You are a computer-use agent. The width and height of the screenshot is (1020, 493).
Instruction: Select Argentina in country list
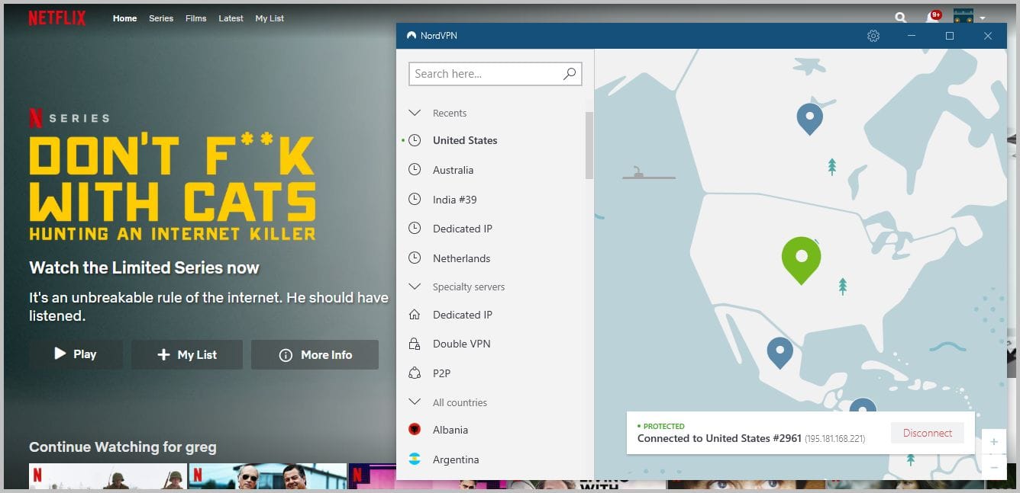(456, 459)
